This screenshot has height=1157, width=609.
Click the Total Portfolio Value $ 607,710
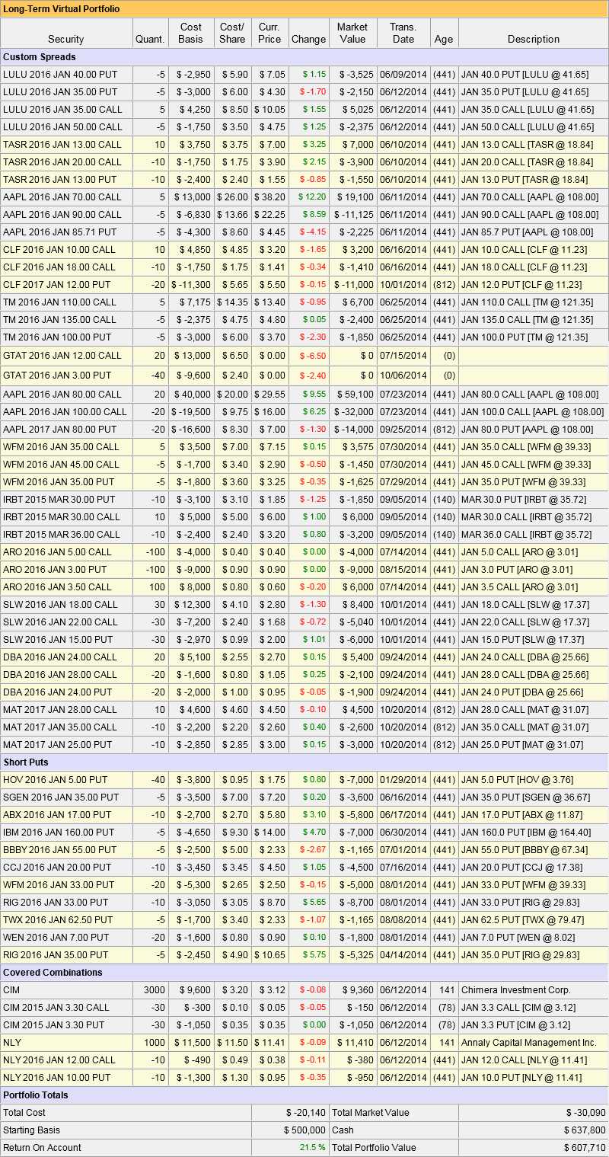click(x=585, y=1148)
